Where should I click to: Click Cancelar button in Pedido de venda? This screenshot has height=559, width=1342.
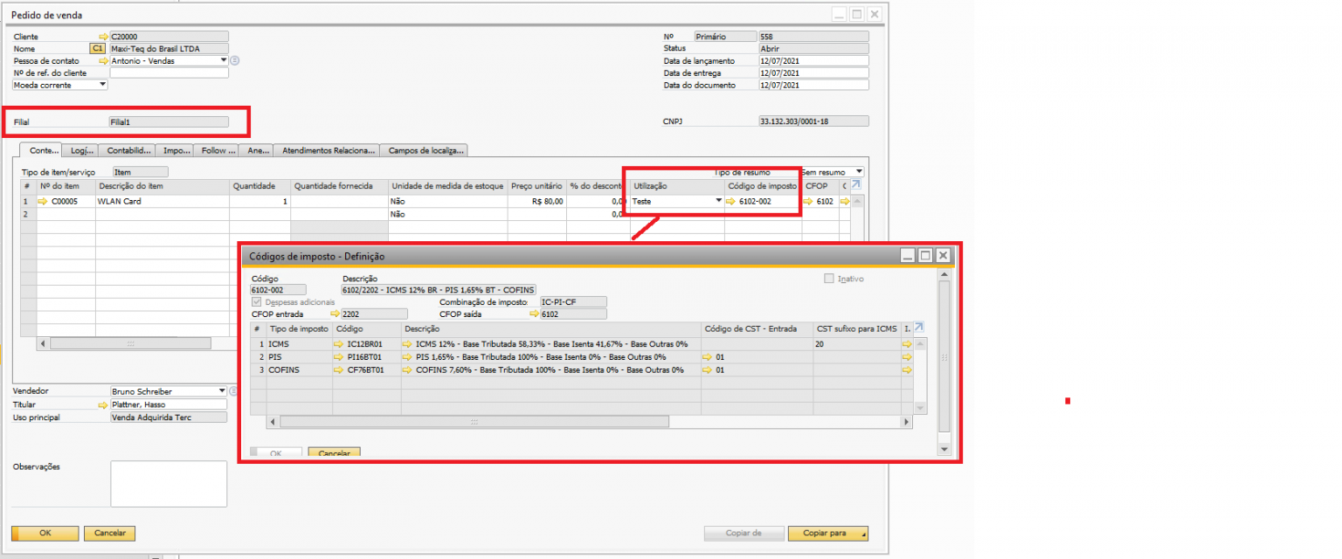coord(110,533)
